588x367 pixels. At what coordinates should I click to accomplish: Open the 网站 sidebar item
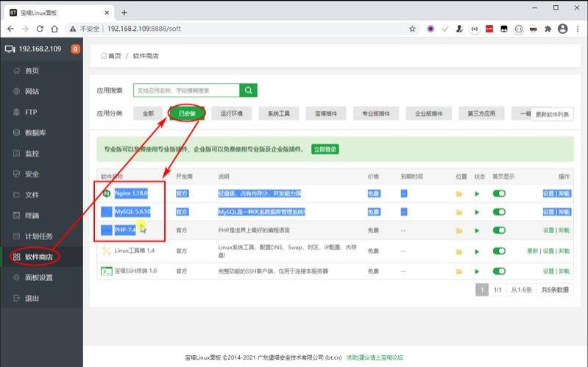pyautogui.click(x=32, y=91)
